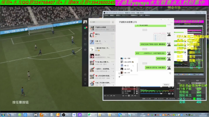Select 斗鱼 小可 in mention list

129,73
